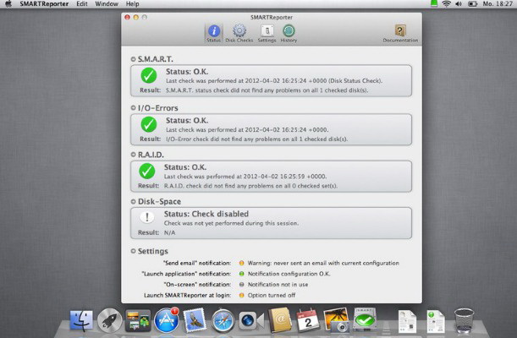Open the Help menu

133,4
